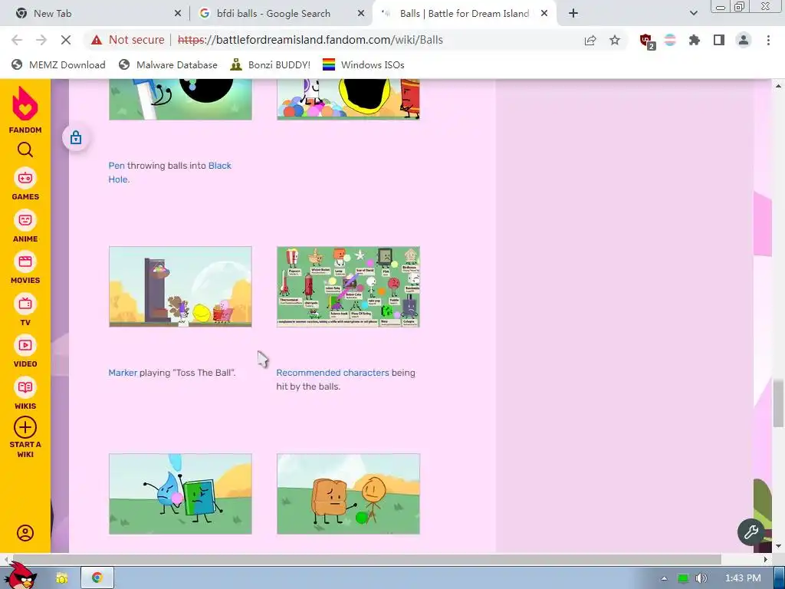Stop loading the page with X button
This screenshot has width=785, height=589.
pyautogui.click(x=66, y=40)
